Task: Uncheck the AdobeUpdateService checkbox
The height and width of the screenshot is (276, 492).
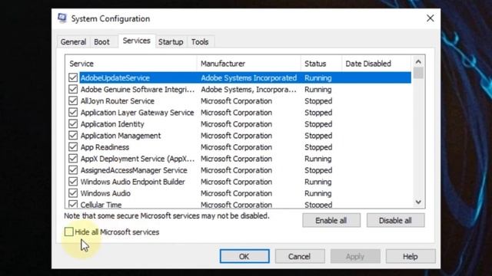Action: [x=73, y=77]
